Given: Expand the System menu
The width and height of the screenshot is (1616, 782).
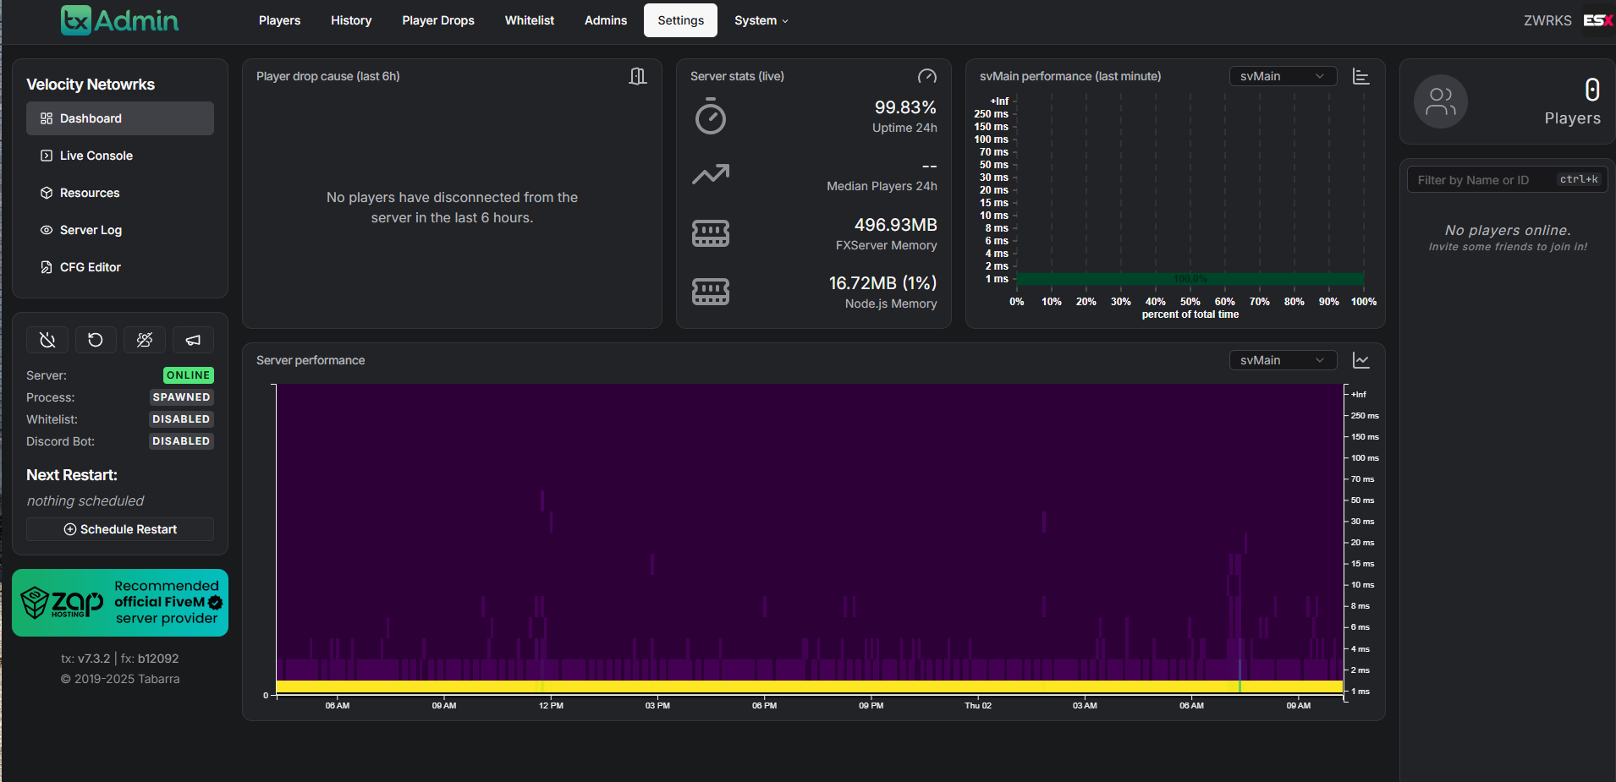Looking at the screenshot, I should click(x=761, y=20).
